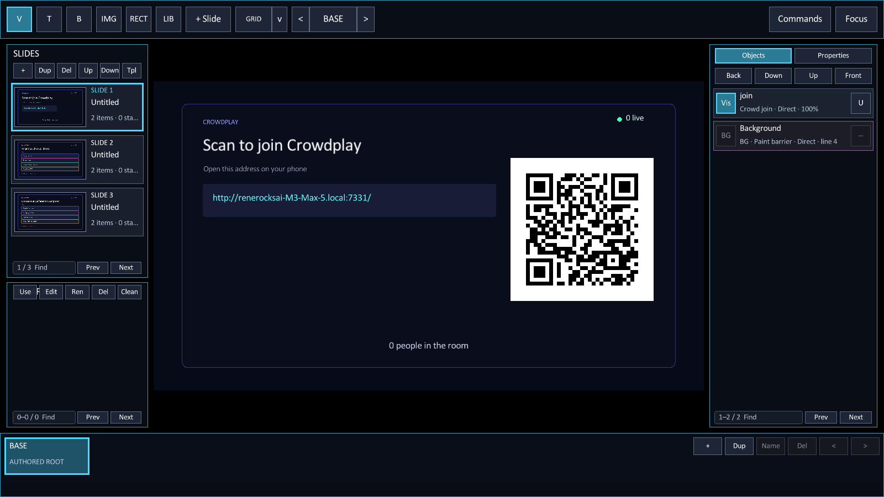This screenshot has width=884, height=497.
Task: Open the renerocksai local join URL
Action: [292, 198]
